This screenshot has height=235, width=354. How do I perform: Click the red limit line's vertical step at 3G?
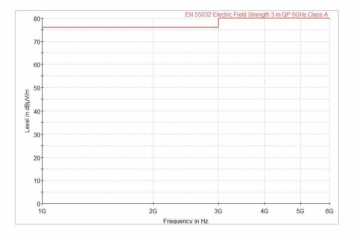218,22
